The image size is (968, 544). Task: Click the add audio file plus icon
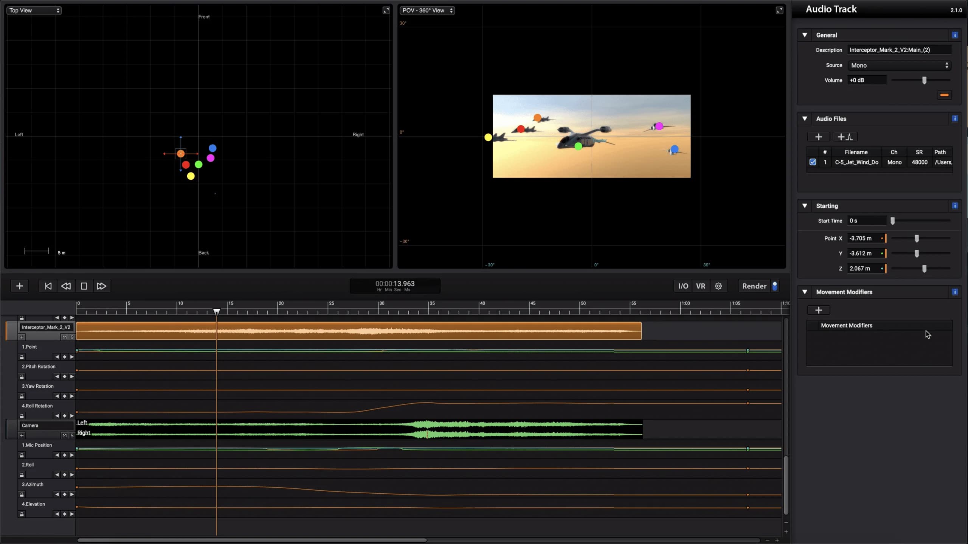pos(819,137)
